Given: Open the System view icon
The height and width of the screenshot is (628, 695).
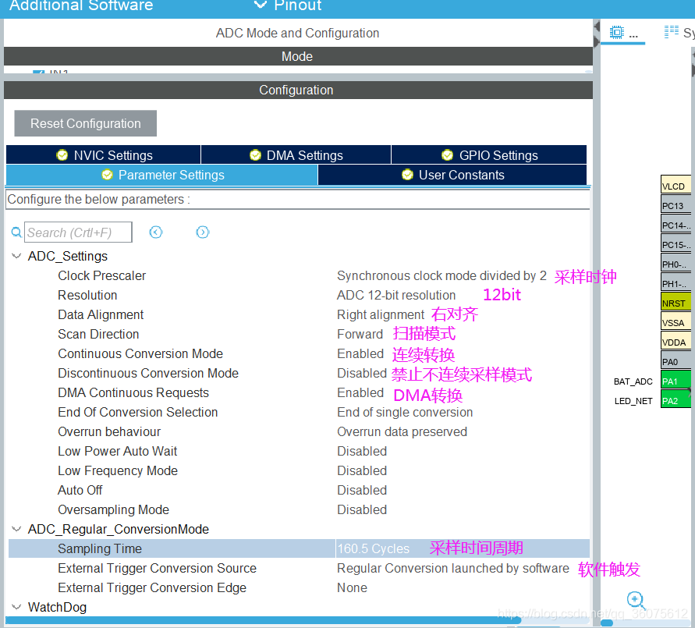Looking at the screenshot, I should 672,31.
